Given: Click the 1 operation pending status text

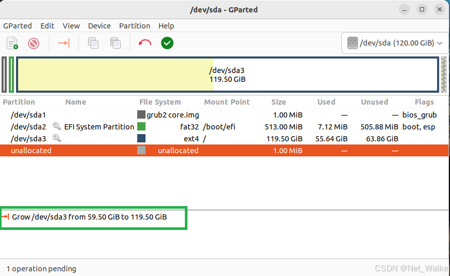Looking at the screenshot, I should (x=41, y=269).
